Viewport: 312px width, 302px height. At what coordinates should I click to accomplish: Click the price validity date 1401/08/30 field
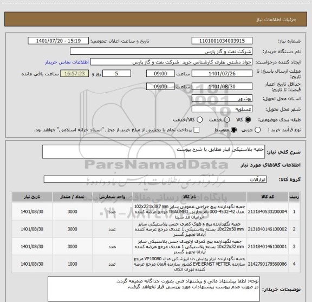(222, 86)
